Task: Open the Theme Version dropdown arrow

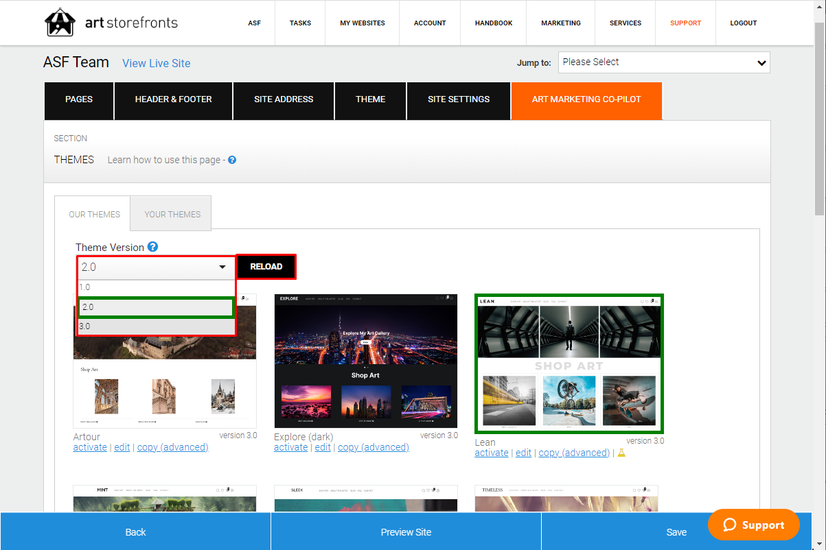Action: [x=222, y=267]
